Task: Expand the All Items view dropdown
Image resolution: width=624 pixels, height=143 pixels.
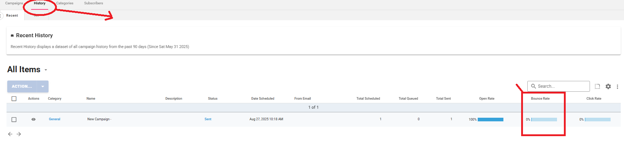Action: pos(46,70)
